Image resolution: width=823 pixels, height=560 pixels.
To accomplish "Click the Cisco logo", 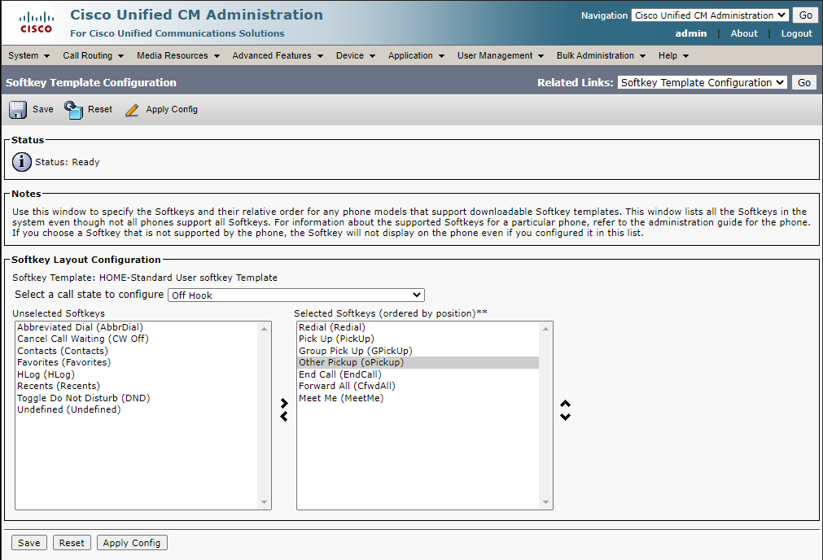I will point(36,22).
